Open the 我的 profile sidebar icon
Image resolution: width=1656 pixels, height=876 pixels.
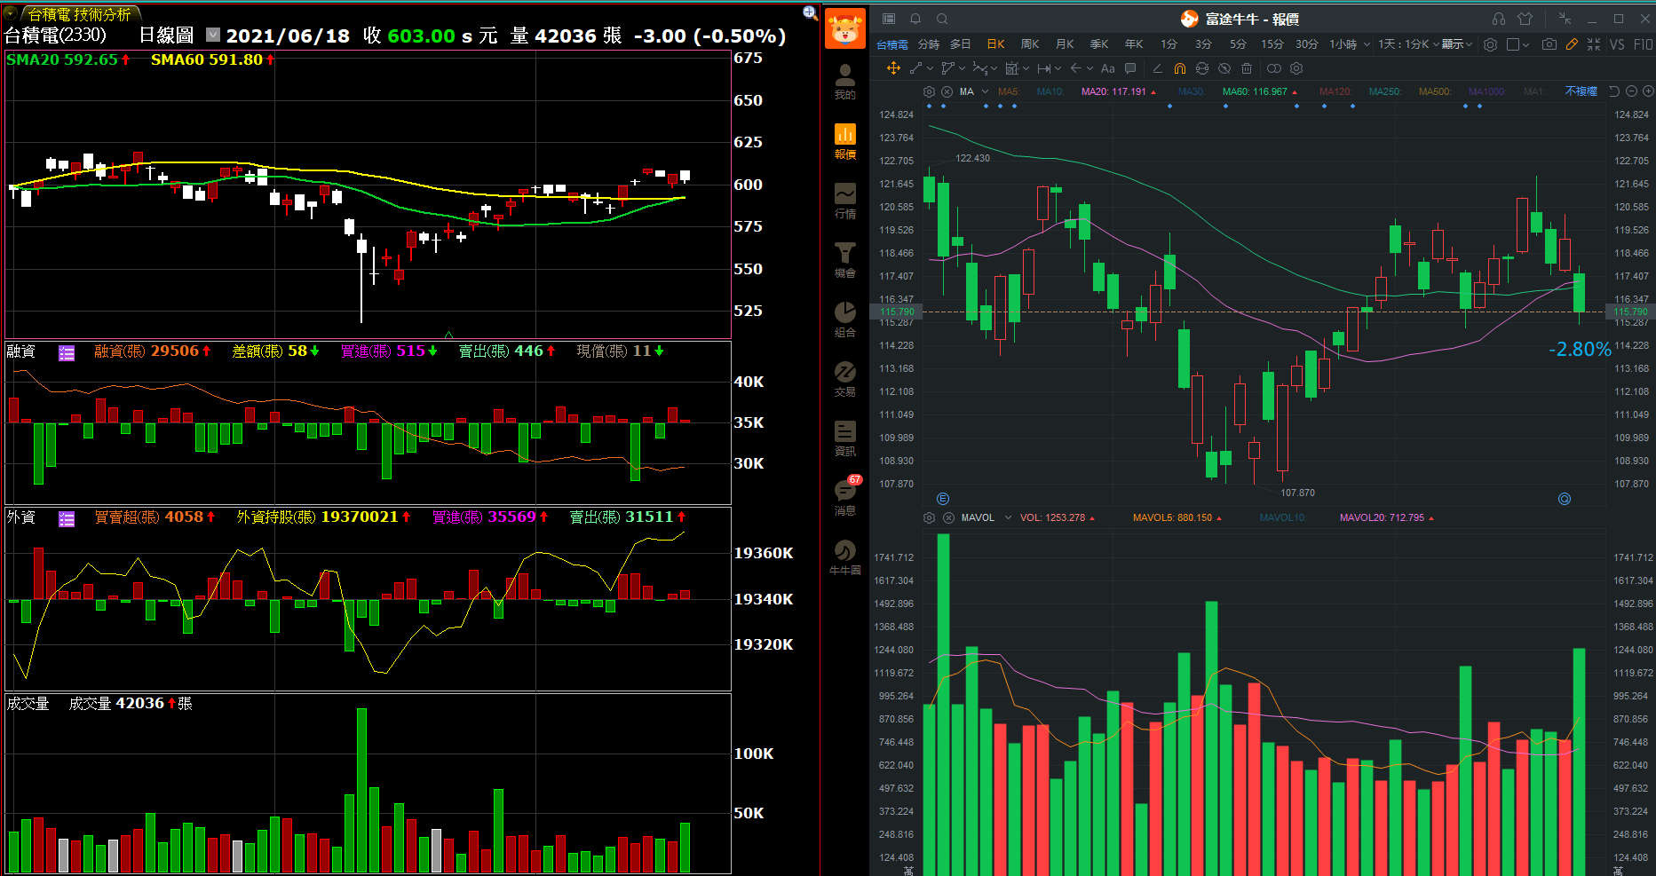(x=844, y=82)
